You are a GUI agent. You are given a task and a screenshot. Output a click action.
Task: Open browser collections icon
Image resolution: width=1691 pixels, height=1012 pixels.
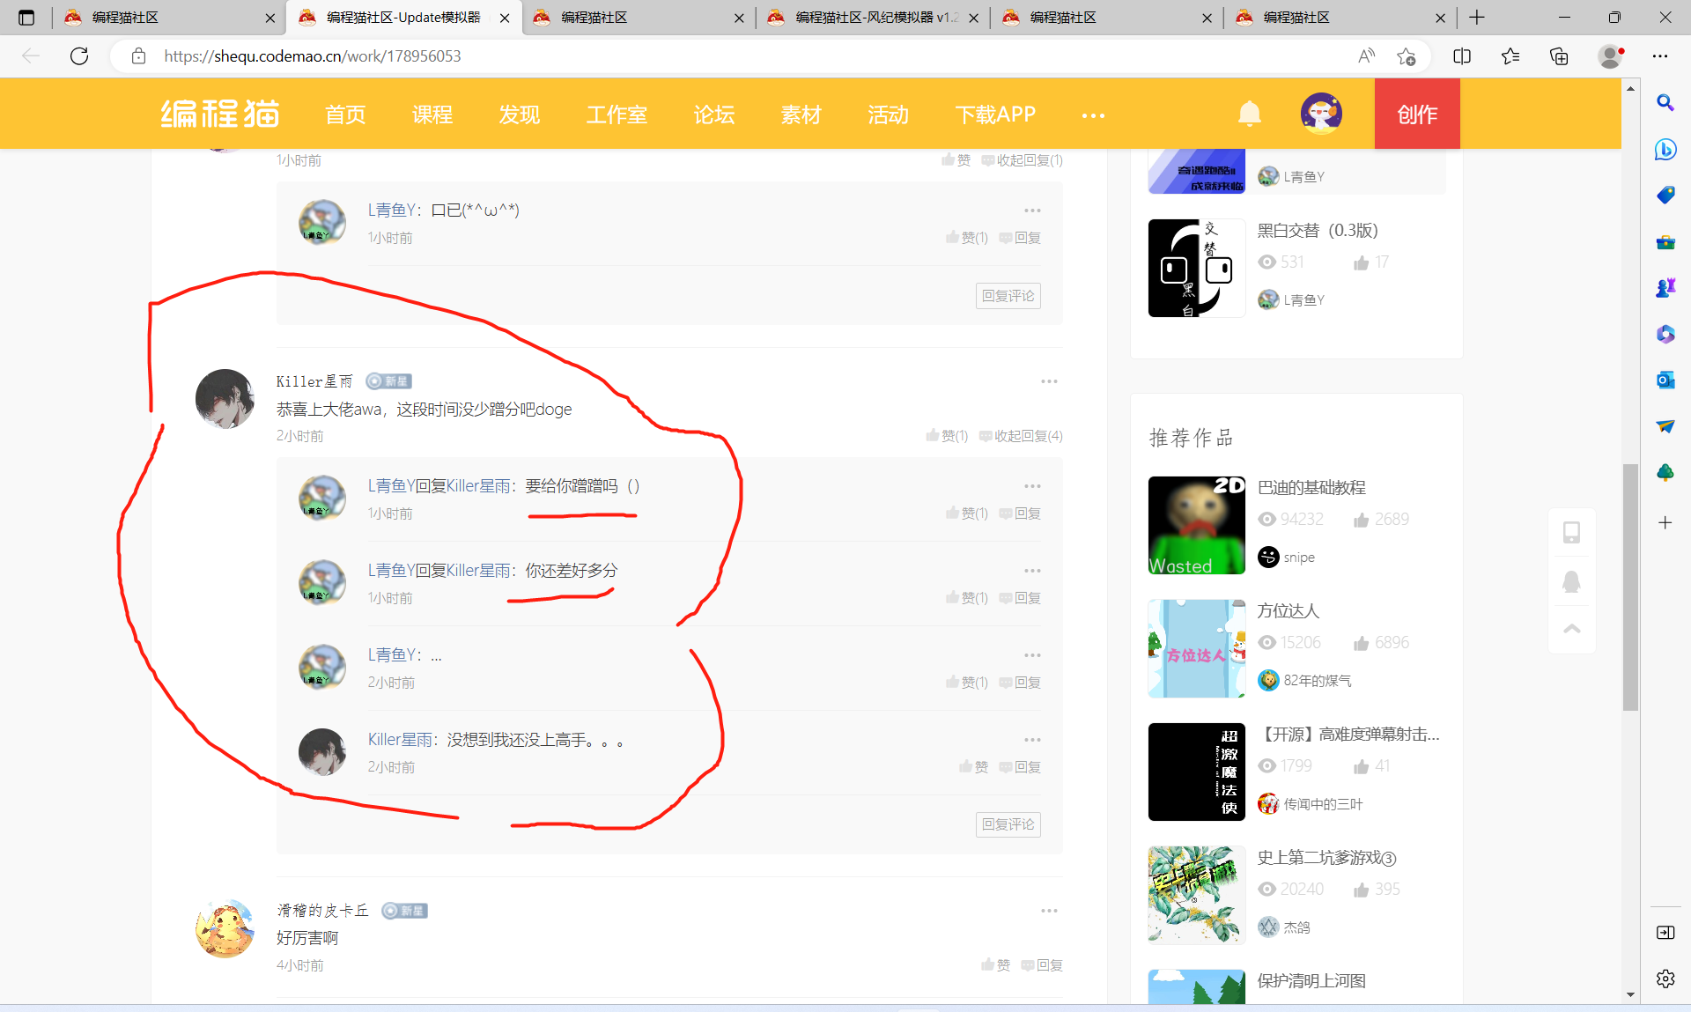point(1559,56)
